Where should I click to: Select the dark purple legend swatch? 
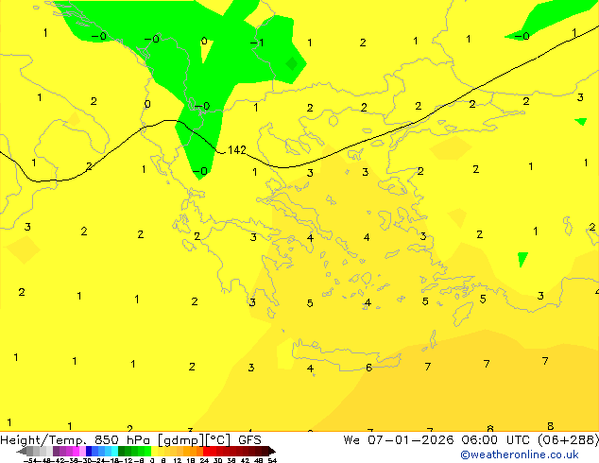click(56, 451)
